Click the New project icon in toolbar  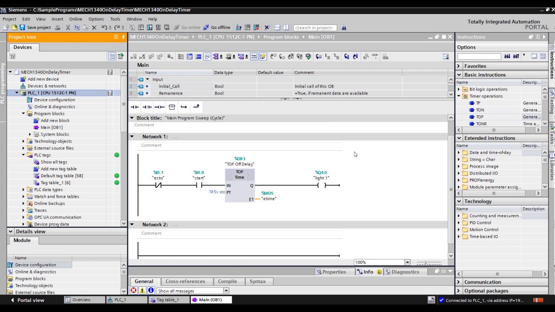pyautogui.click(x=6, y=27)
